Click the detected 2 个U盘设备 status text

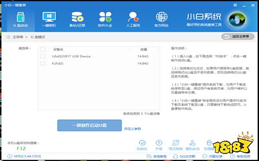pos(142,114)
